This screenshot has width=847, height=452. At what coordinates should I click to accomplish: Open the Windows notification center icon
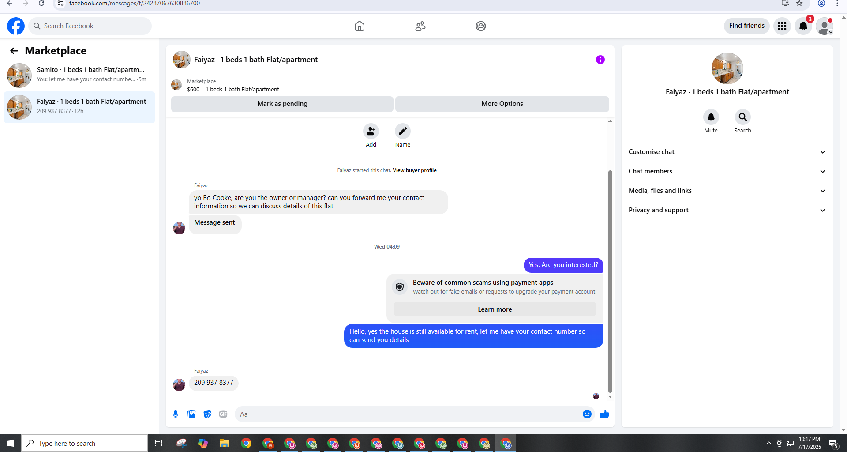(x=833, y=443)
